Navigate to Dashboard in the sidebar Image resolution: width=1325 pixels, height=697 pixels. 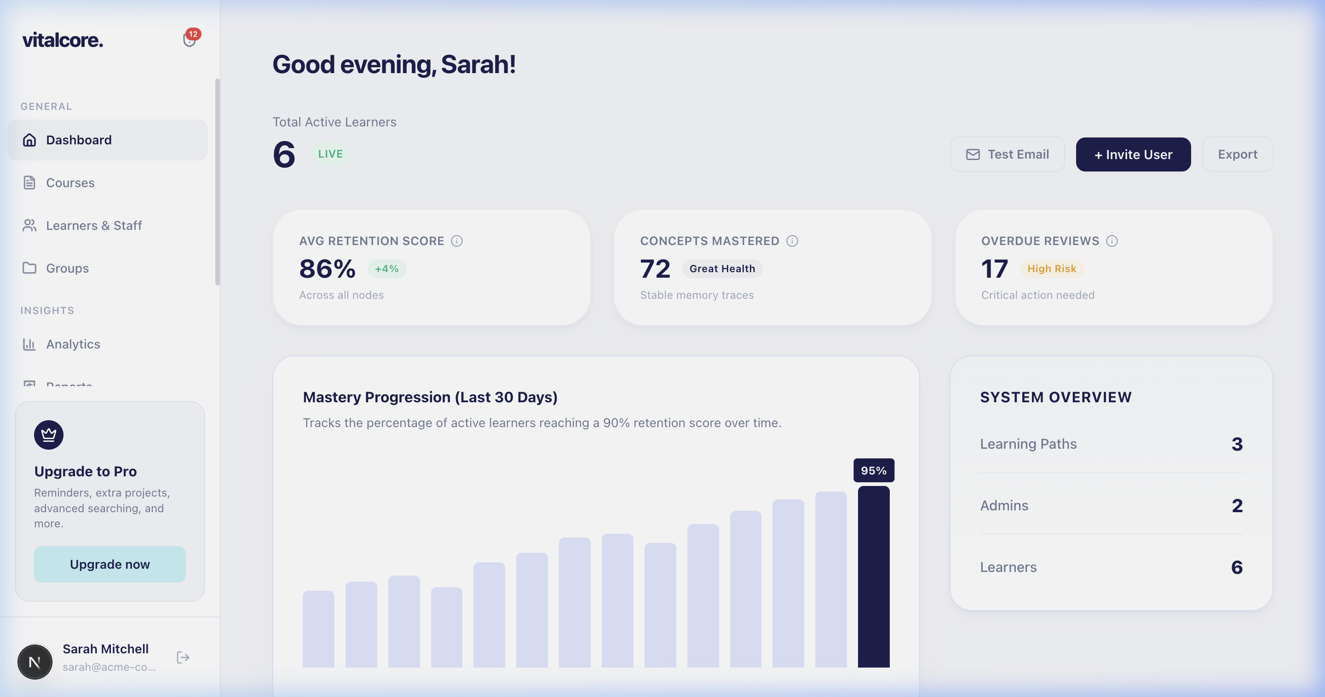78,140
